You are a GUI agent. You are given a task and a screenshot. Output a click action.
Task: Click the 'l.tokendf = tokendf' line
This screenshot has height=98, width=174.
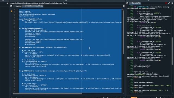coord(33,33)
